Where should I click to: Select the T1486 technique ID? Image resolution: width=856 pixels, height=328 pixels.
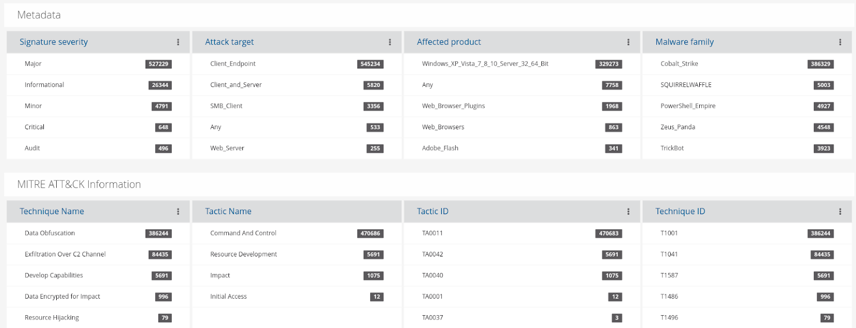point(747,296)
